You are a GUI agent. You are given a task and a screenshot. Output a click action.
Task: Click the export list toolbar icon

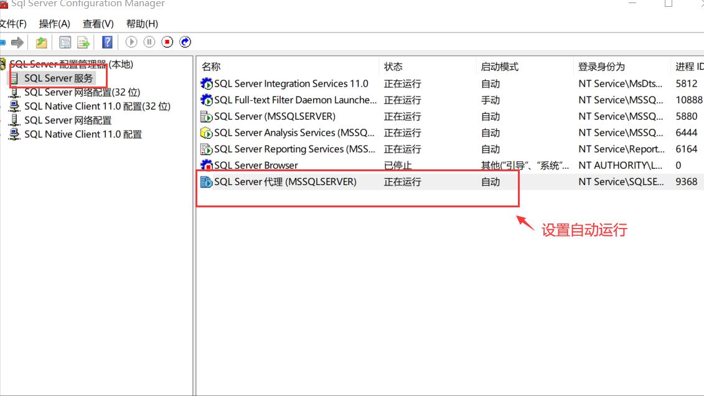[x=83, y=42]
